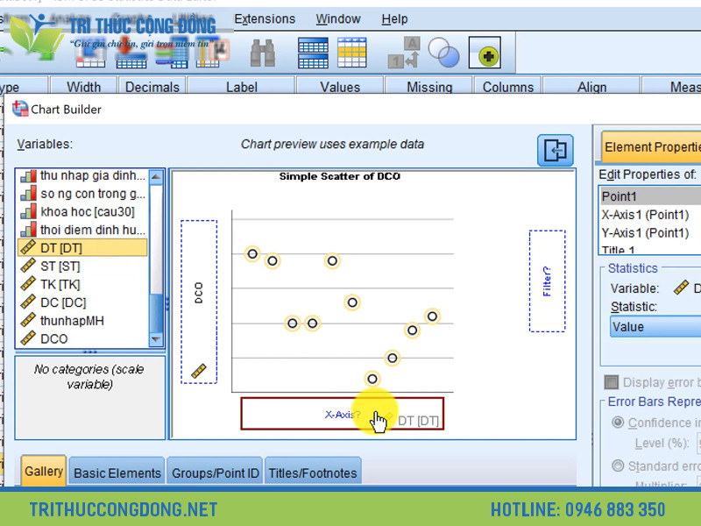The image size is (701, 526).
Task: Select the Confidence intervals radio button
Action: click(x=618, y=423)
